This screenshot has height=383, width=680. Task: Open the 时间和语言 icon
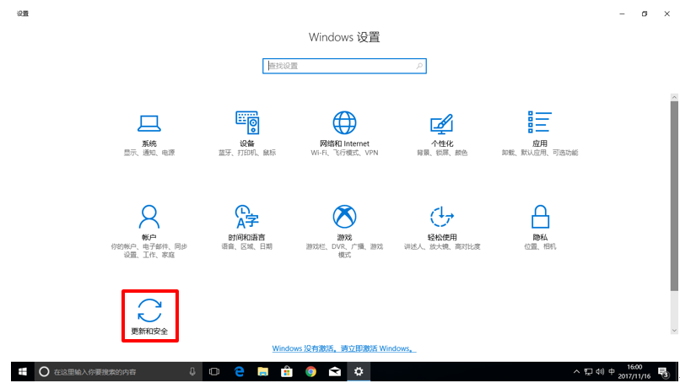tap(246, 217)
